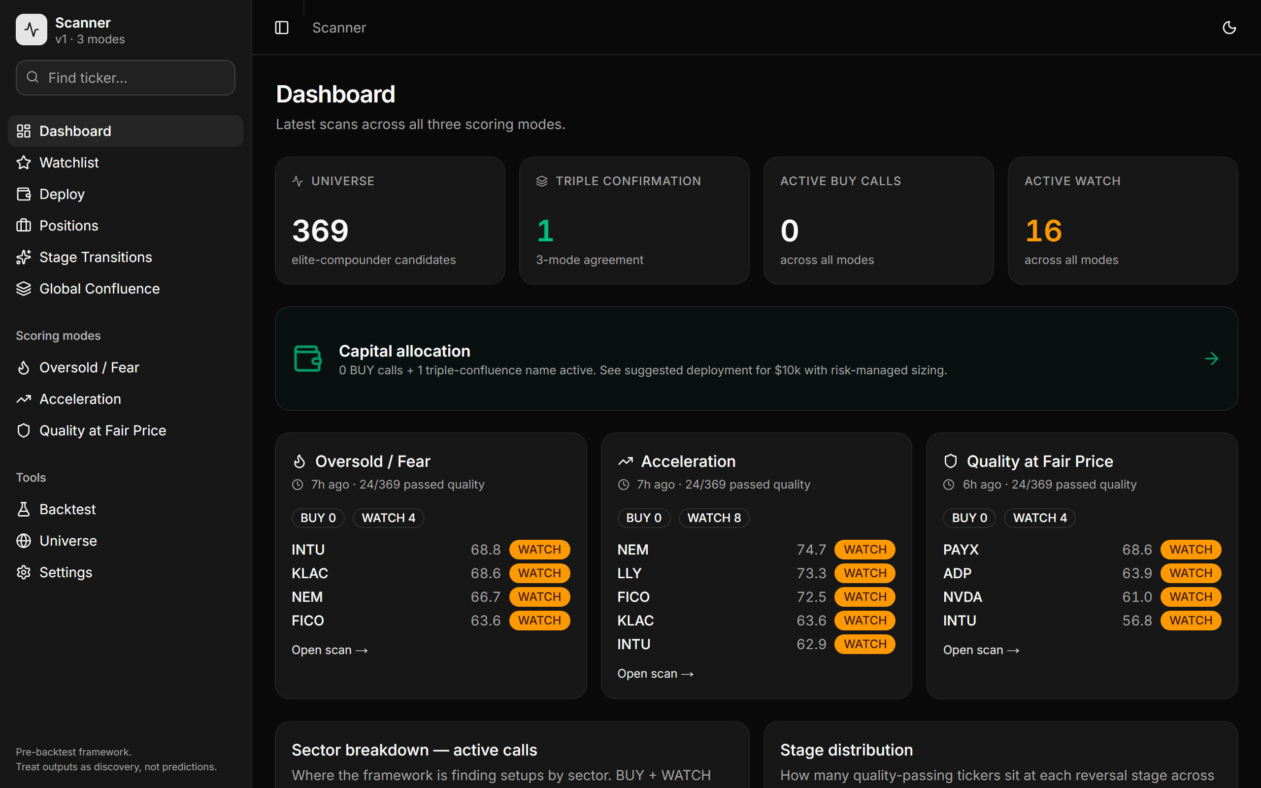This screenshot has width=1261, height=788.
Task: Select Acceleration scoring mode in sidebar
Action: tap(125, 399)
